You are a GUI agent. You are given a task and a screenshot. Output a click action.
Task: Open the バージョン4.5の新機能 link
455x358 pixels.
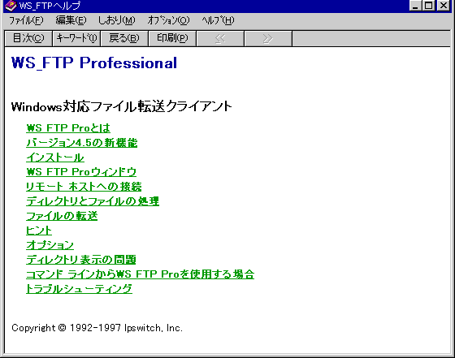pos(81,143)
